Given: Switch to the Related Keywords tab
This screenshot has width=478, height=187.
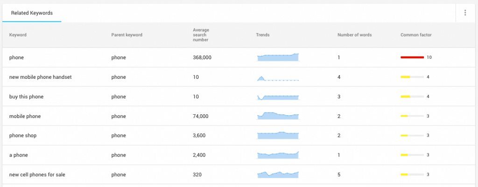Looking at the screenshot, I should pyautogui.click(x=32, y=13).
